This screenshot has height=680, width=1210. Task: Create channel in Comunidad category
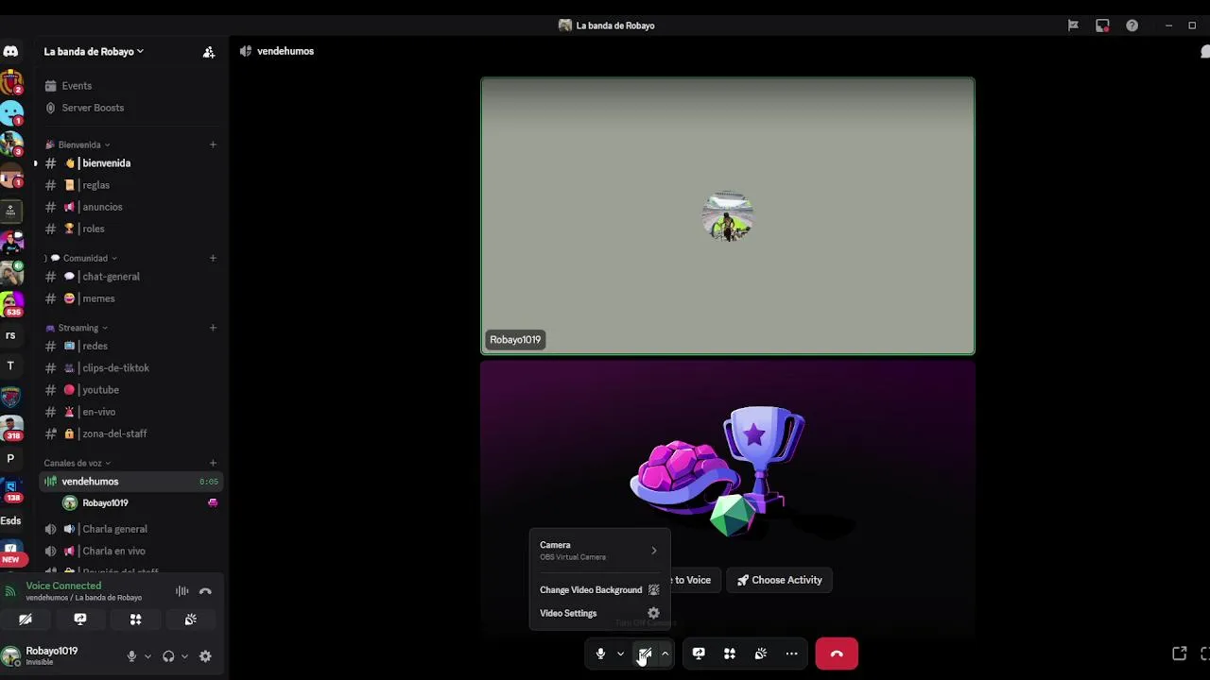click(x=213, y=258)
